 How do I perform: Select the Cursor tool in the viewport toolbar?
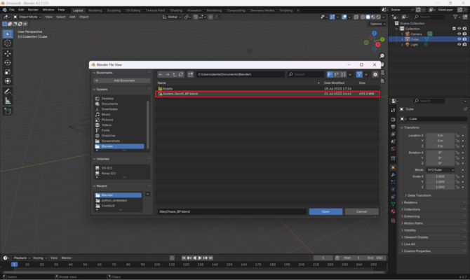8,43
